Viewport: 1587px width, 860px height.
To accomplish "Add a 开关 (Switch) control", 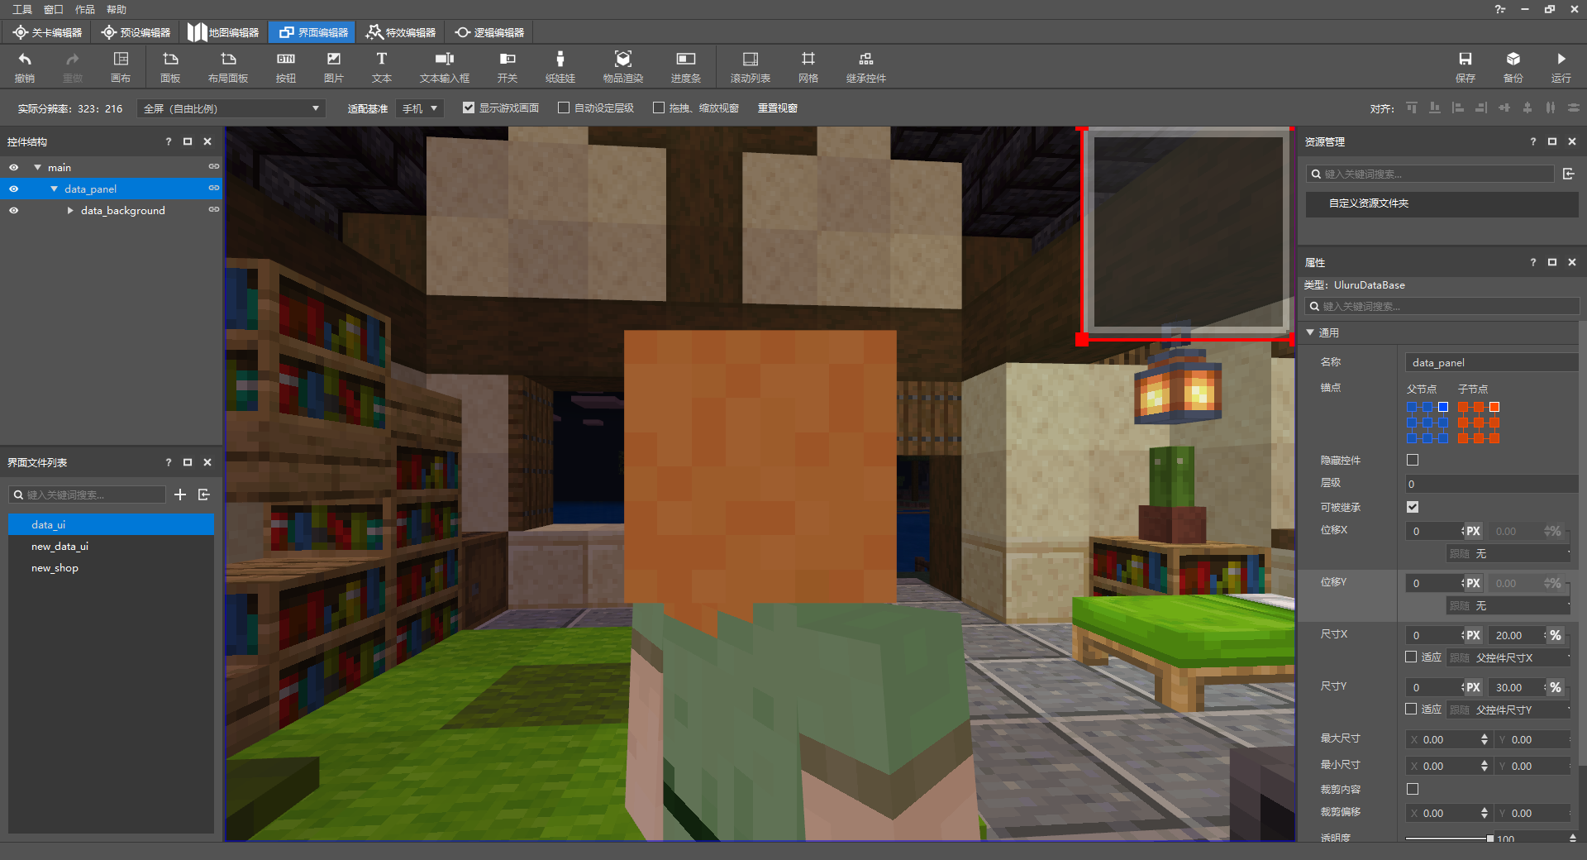I will 508,67.
